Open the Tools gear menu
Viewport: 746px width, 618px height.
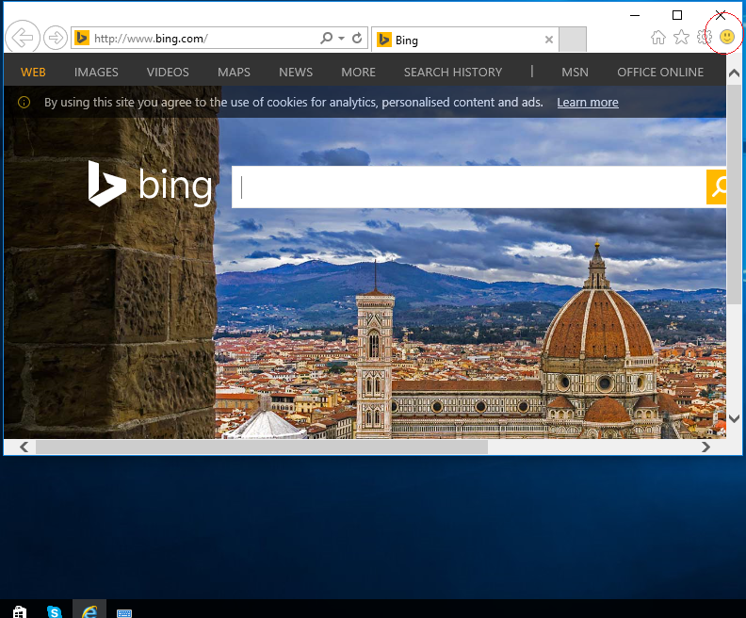click(x=705, y=37)
